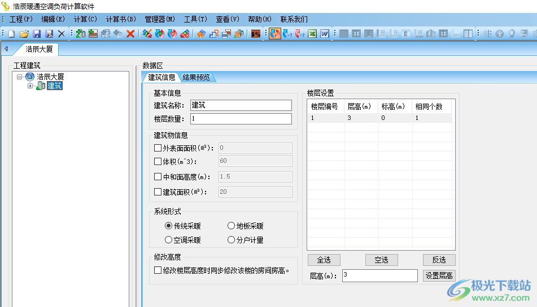Select the 分户计量 radio button
Viewport: 537px width, 307px height.
point(231,240)
